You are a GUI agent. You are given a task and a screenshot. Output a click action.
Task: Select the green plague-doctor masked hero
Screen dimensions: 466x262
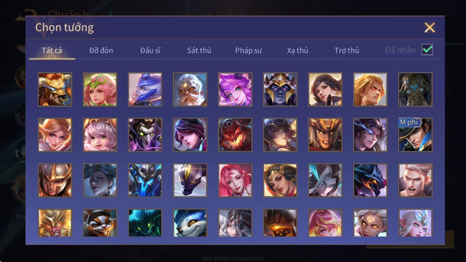(x=145, y=135)
